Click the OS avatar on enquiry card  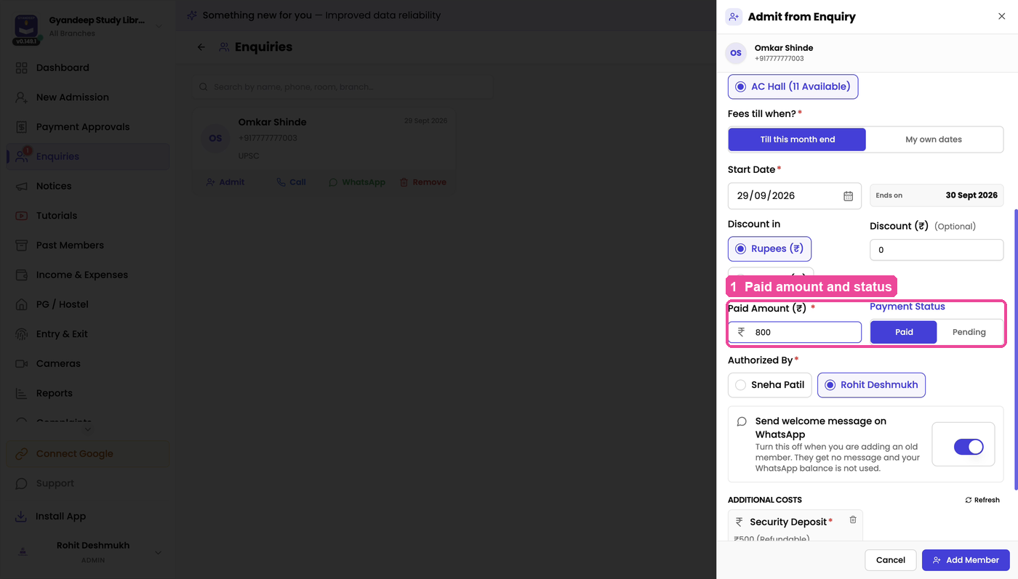tap(215, 138)
